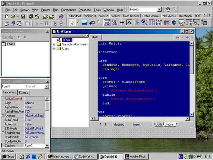
Task: Click the Pause program toolbar icon
Action: click(47, 23)
